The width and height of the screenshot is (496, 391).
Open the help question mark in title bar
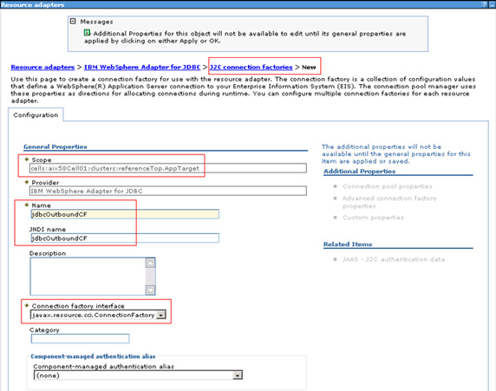[484, 4]
